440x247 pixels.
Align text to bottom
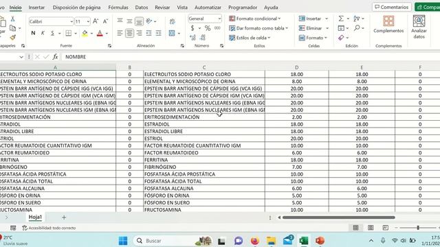click(139, 21)
